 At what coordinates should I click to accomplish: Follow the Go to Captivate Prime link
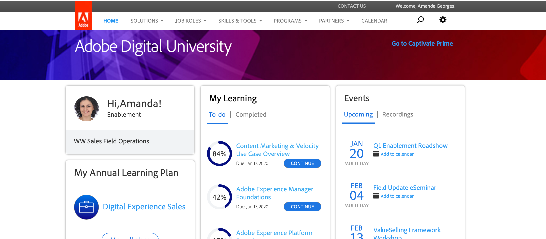[x=422, y=44]
